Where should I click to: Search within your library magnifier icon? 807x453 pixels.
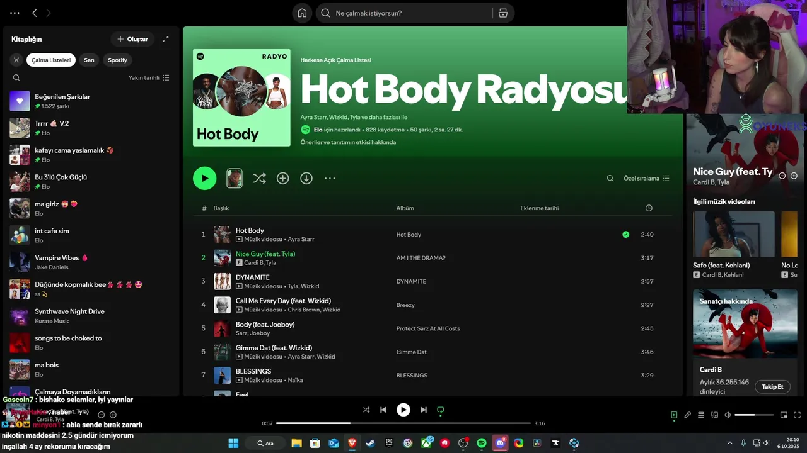click(x=16, y=78)
